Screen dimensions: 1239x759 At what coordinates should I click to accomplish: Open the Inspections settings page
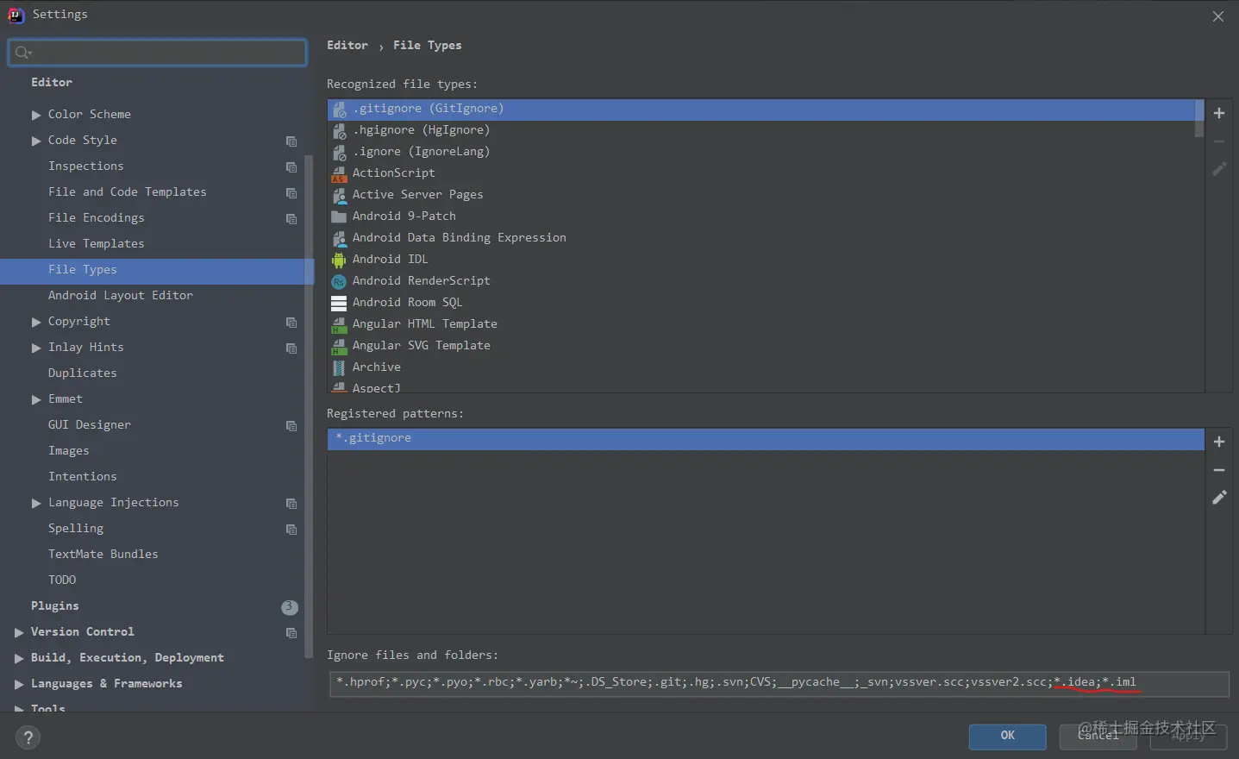pos(86,166)
